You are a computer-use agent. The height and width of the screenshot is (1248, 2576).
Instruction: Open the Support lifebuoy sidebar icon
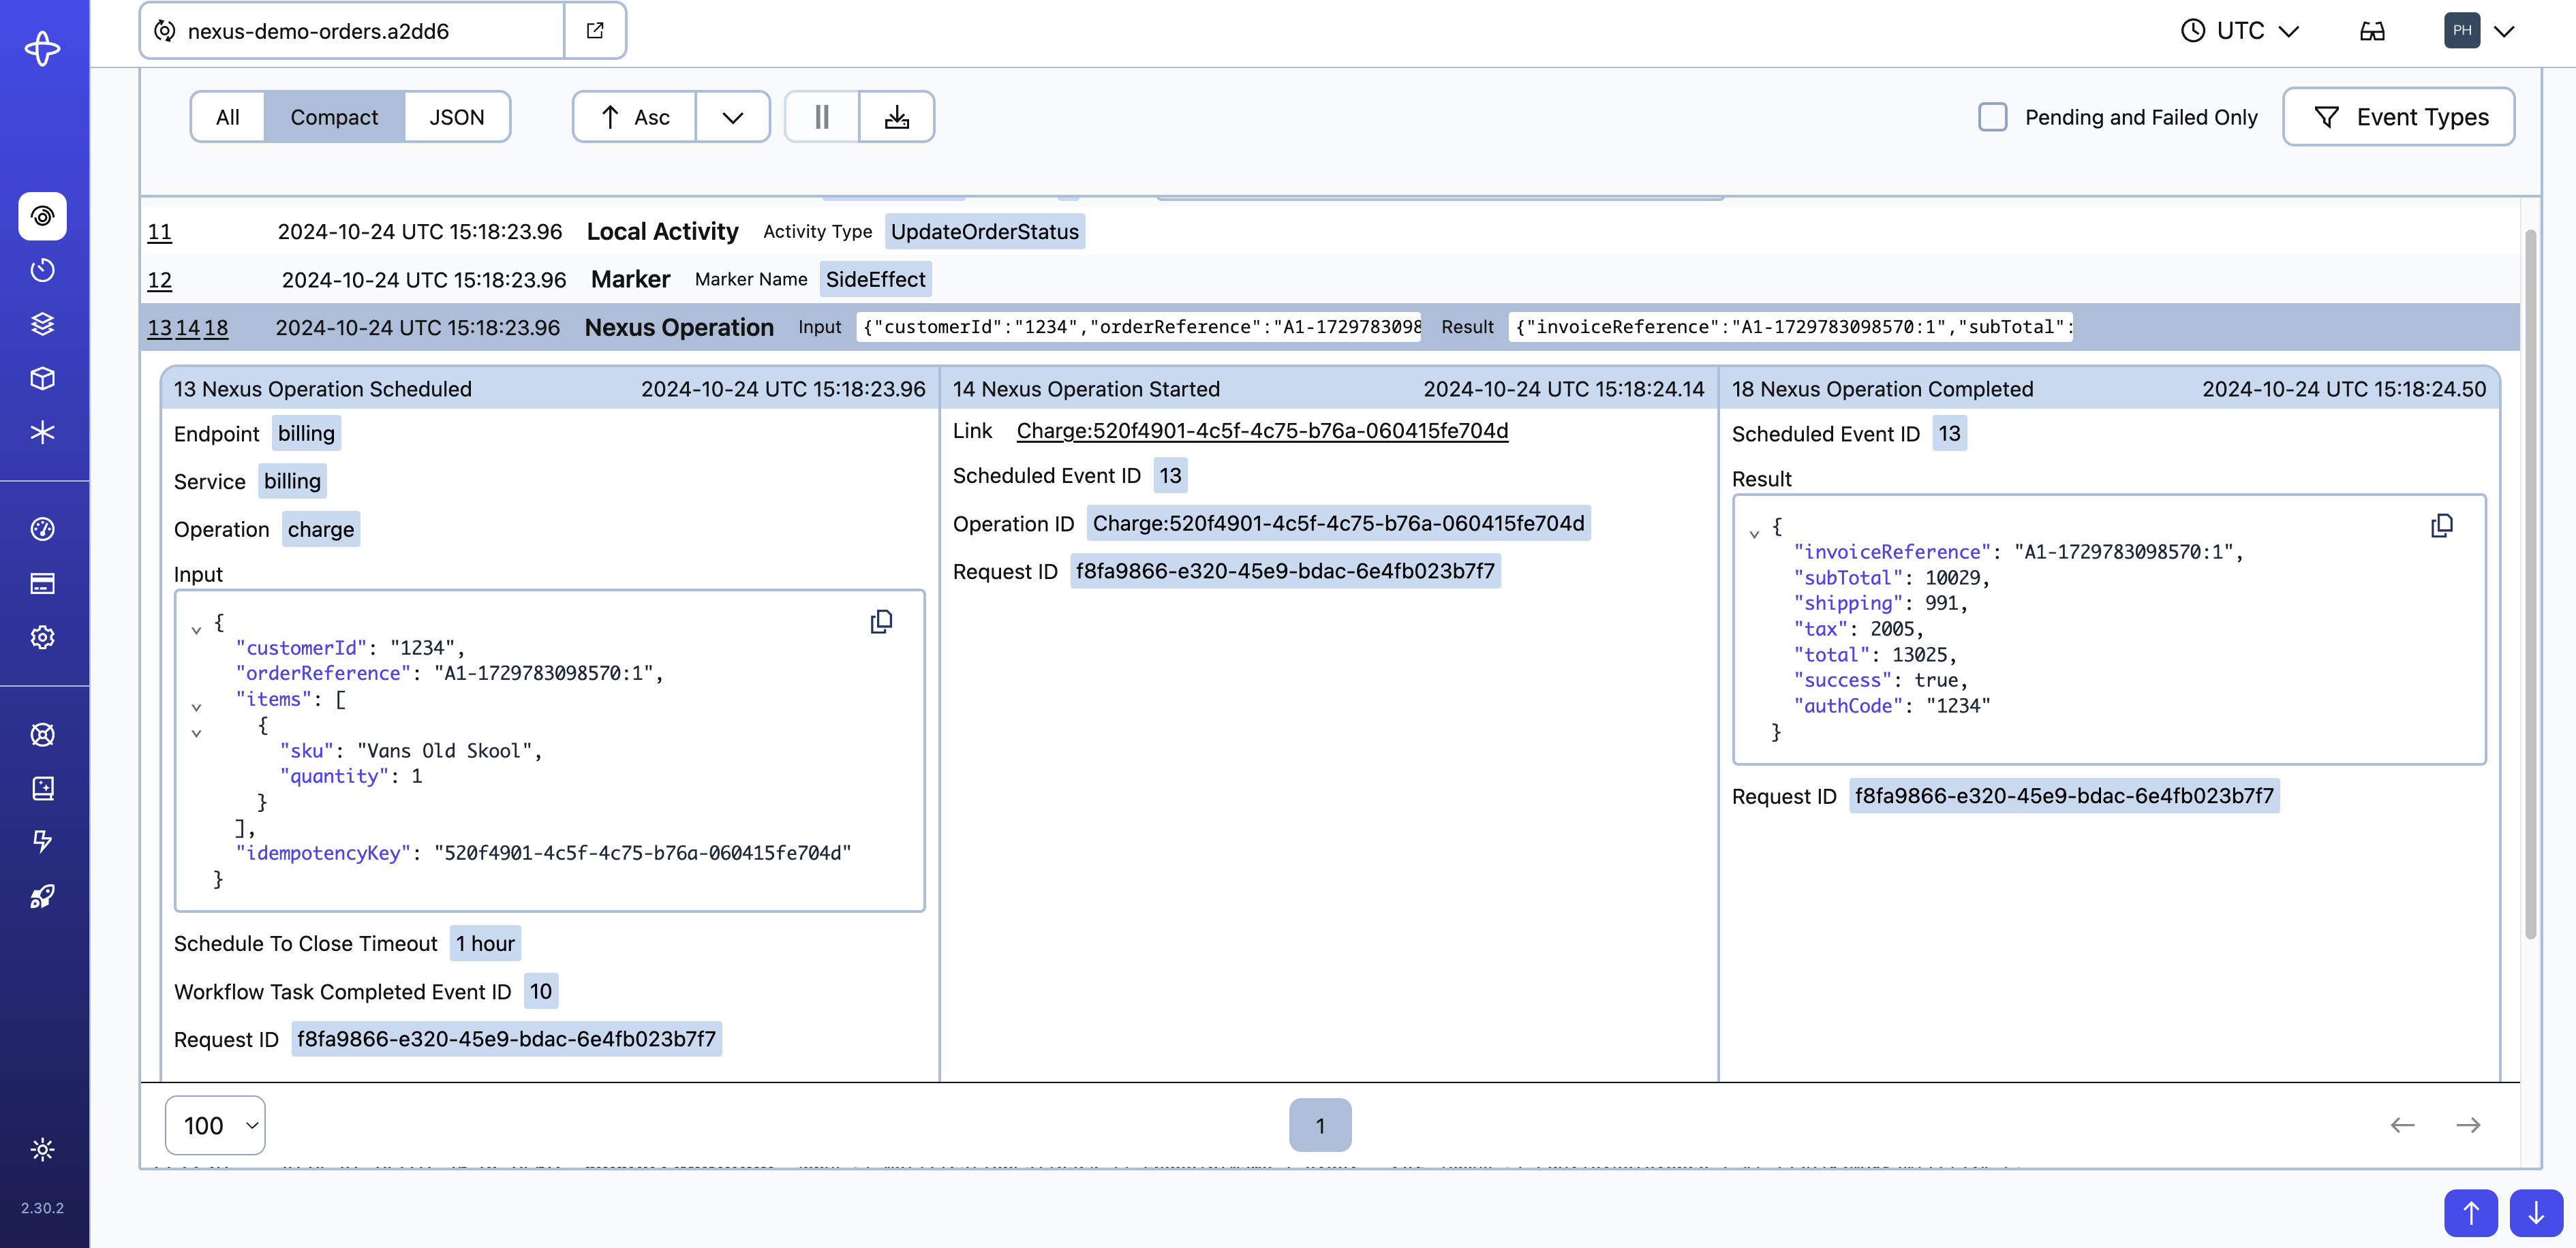42,734
